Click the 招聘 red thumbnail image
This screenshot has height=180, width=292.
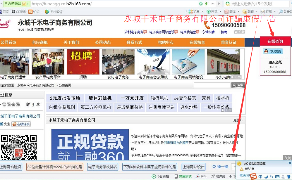point(83,62)
